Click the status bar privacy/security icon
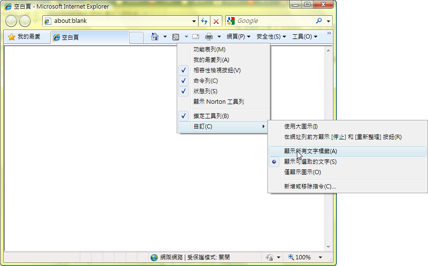This screenshot has height=266, width=428. pos(269,257)
